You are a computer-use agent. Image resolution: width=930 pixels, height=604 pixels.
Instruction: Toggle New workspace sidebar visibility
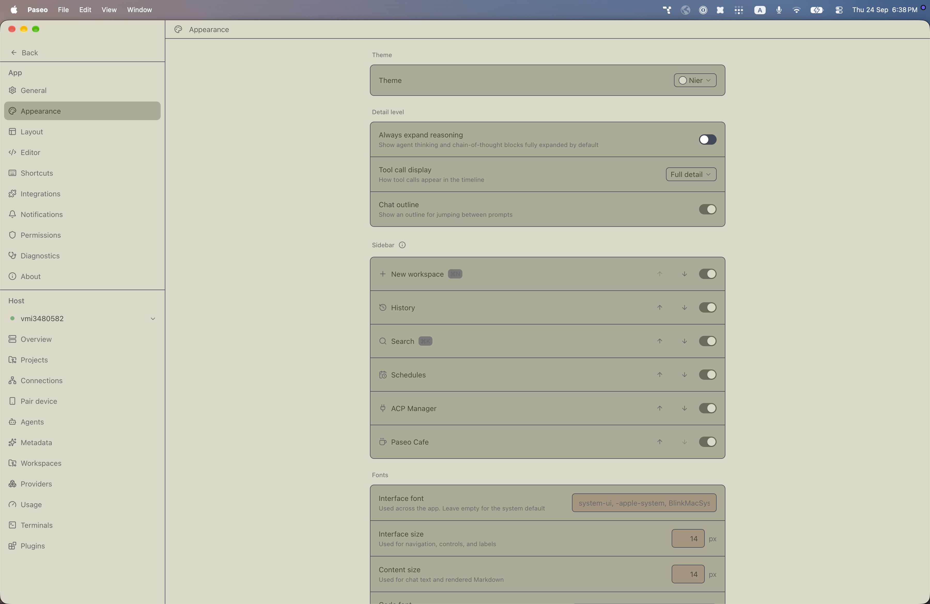tap(708, 274)
